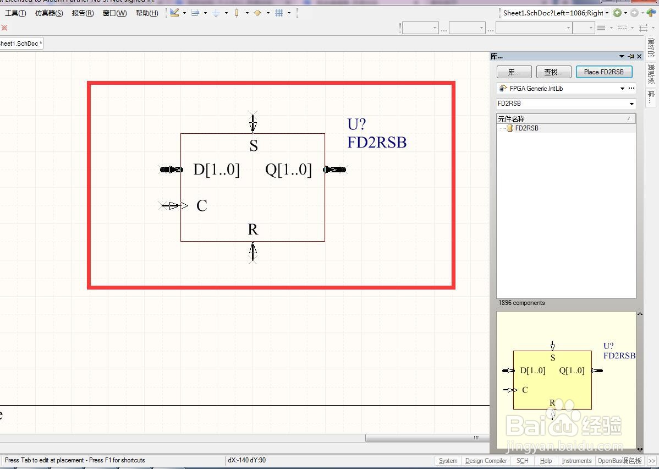The image size is (659, 469).
Task: Pin the 库 libraries panel
Action: (x=631, y=56)
